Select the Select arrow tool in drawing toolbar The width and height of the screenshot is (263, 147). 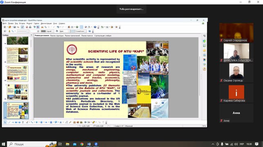5,122
